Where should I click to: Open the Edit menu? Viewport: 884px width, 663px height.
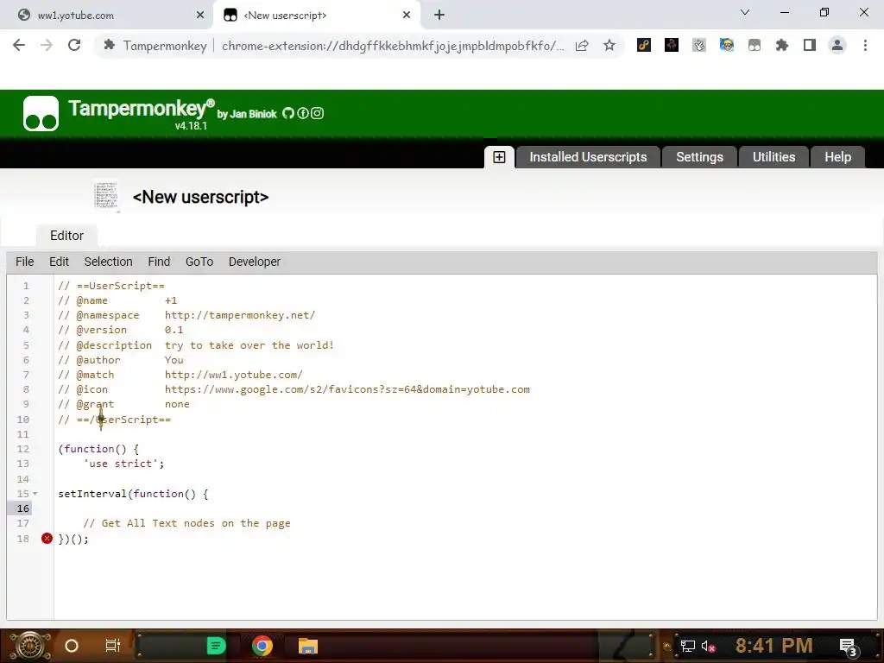60,262
